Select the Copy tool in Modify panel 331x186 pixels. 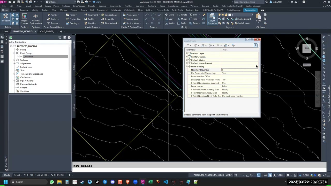coord(169,19)
